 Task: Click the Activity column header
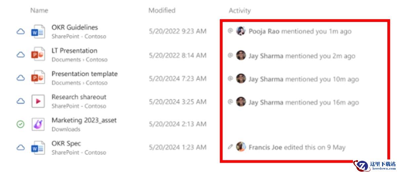(240, 11)
